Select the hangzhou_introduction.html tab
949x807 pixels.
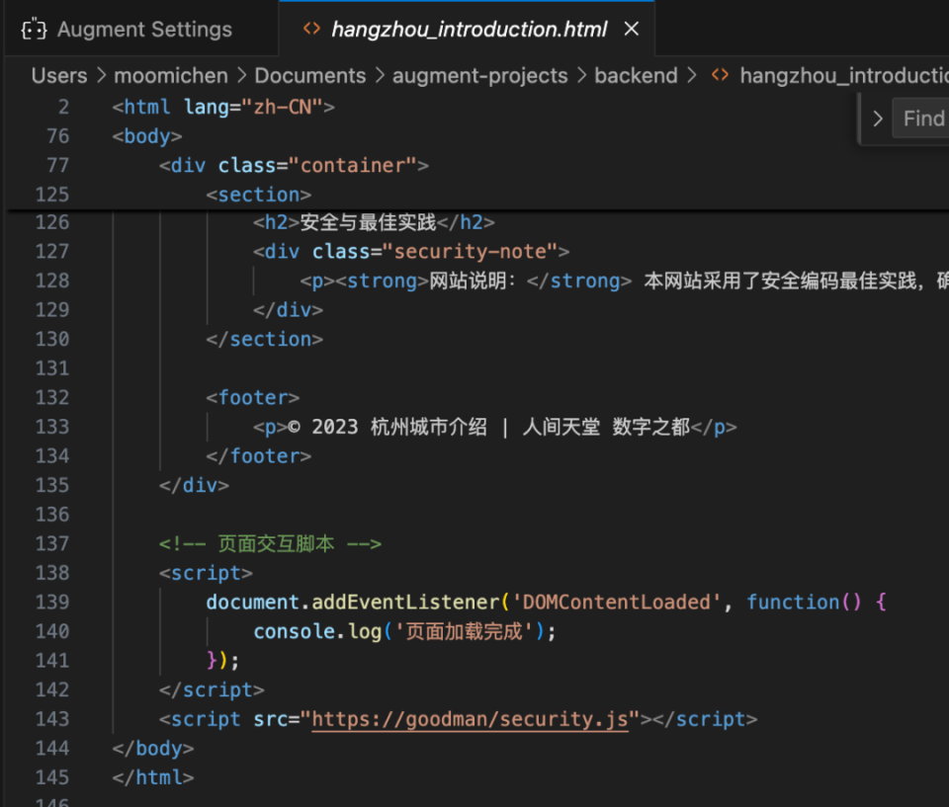(x=469, y=30)
